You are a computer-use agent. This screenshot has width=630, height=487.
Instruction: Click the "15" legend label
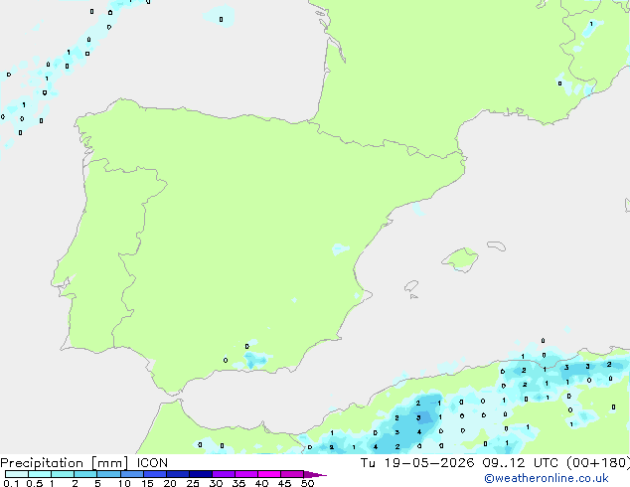[x=147, y=483]
